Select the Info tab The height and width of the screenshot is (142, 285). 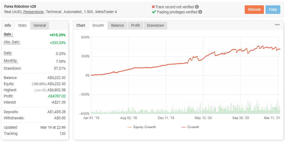[8, 25]
